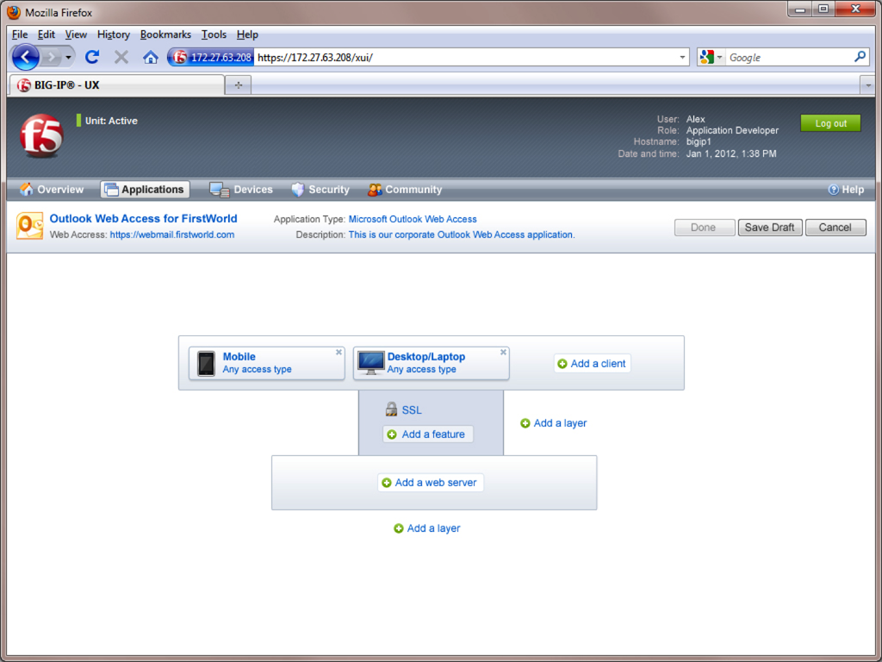
Task: Click the Firefox title bar icon
Action: coord(14,12)
